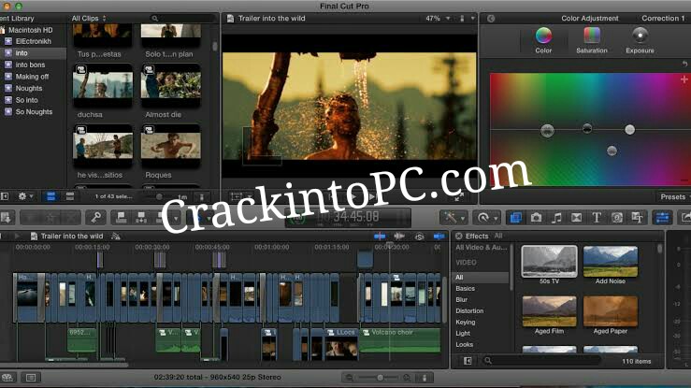This screenshot has height=388, width=691.
Task: Open the Presets dropdown
Action: coord(674,197)
